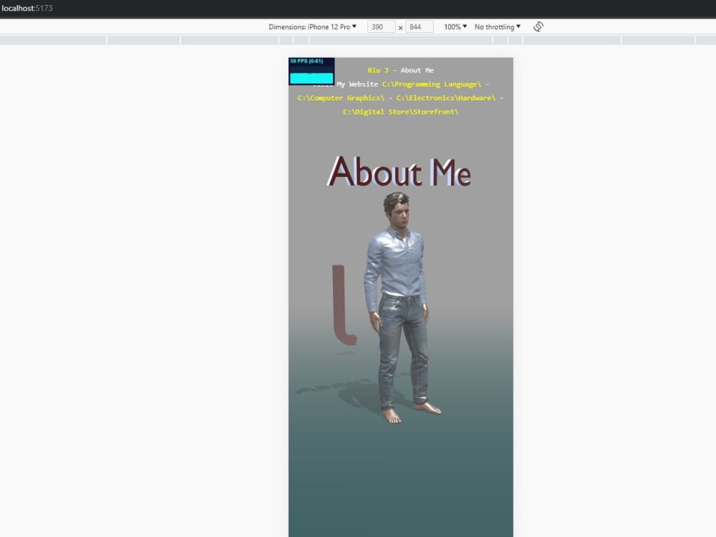The height and width of the screenshot is (537, 716).
Task: Click the About Me header text
Action: pos(417,70)
